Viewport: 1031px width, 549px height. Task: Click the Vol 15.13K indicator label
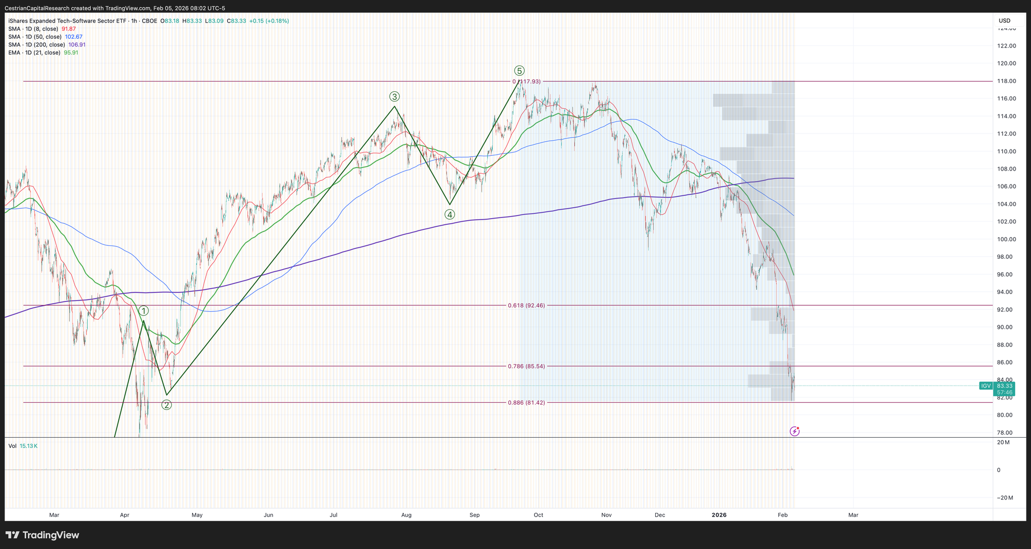point(23,446)
